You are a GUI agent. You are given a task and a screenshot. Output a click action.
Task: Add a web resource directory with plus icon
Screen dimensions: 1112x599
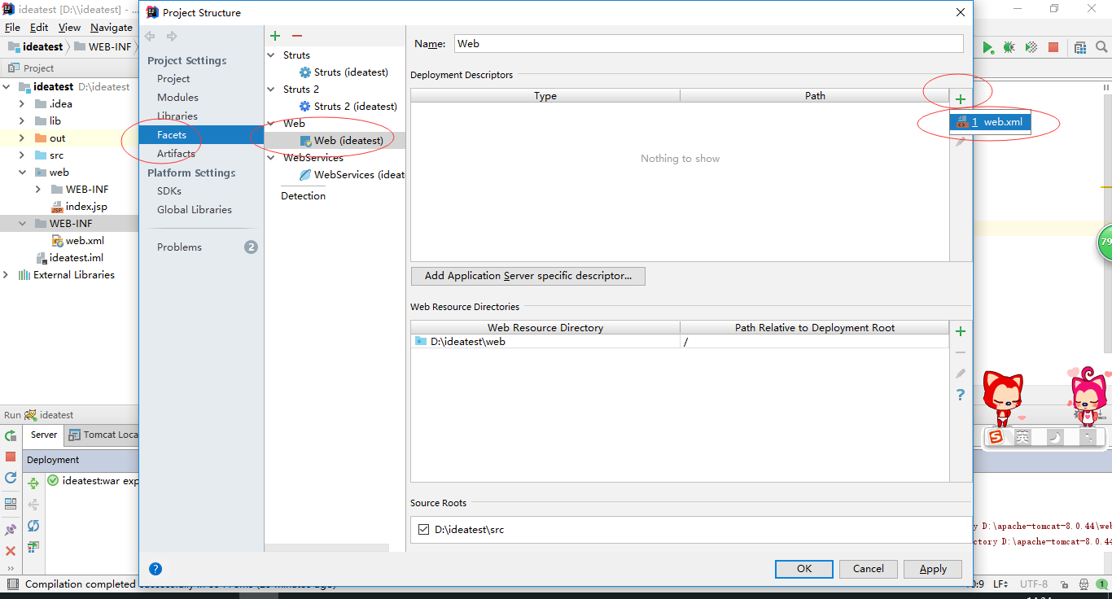(961, 331)
